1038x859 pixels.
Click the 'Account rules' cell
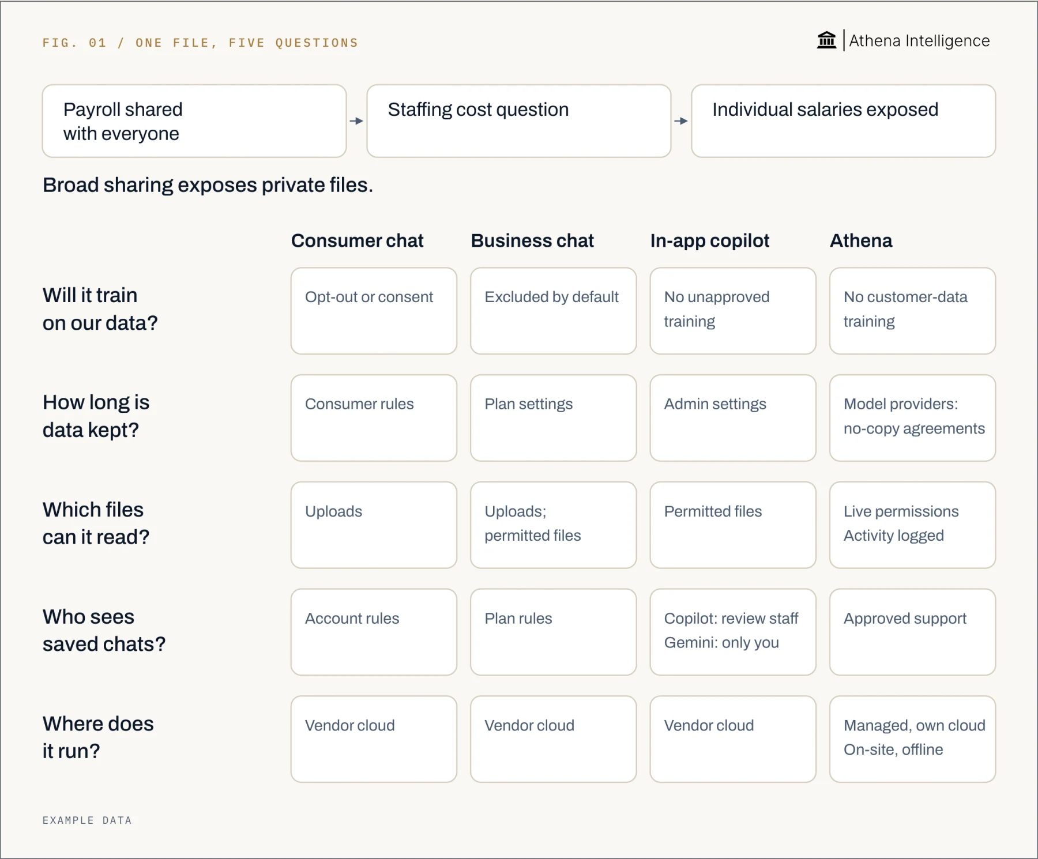tap(374, 632)
